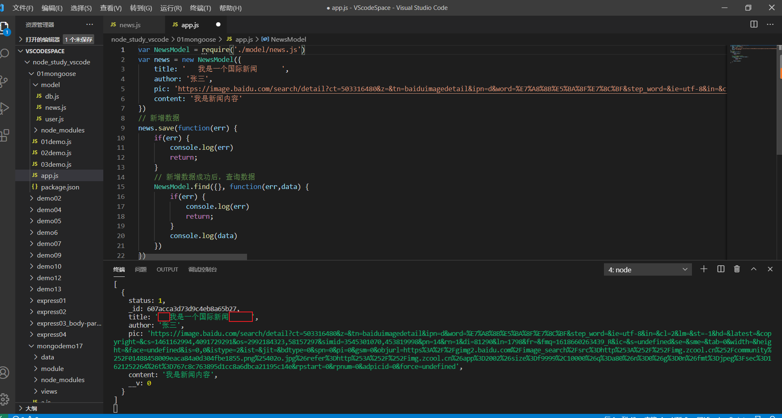This screenshot has width=782, height=418.
Task: Open 02demo.js file
Action: [x=59, y=153]
